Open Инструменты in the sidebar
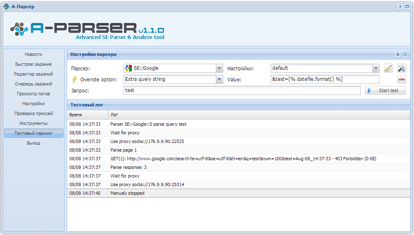 coord(33,123)
